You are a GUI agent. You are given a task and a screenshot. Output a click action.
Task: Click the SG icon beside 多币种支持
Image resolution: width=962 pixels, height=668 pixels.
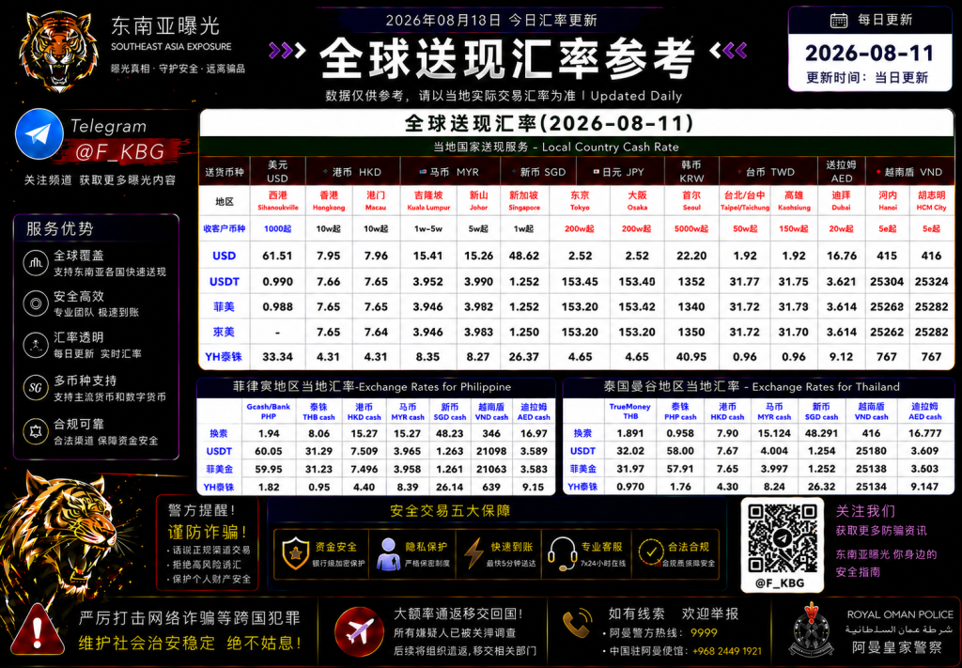pos(36,388)
